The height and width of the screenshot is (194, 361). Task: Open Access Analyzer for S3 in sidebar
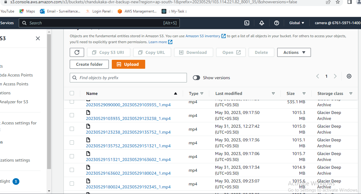[x=14, y=102]
